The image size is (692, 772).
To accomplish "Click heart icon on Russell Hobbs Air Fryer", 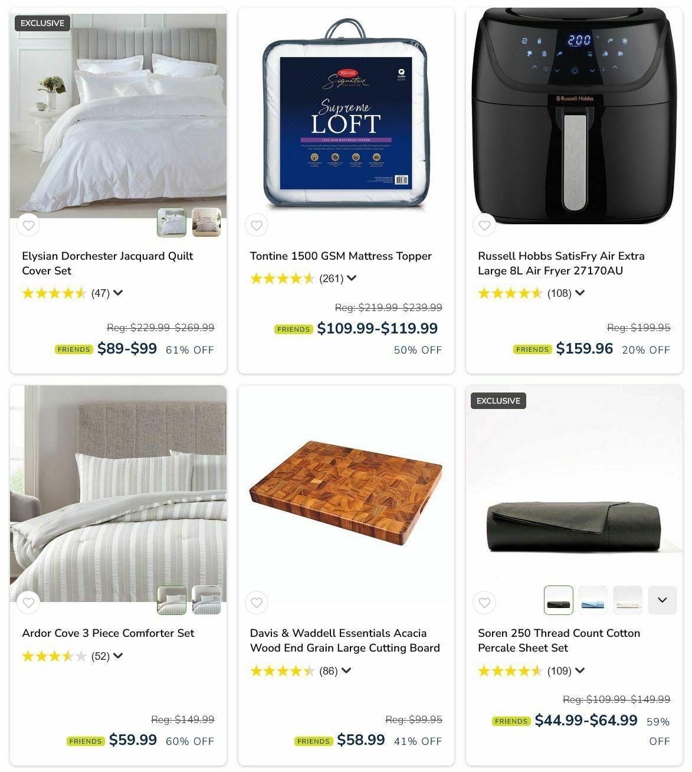I will [484, 225].
